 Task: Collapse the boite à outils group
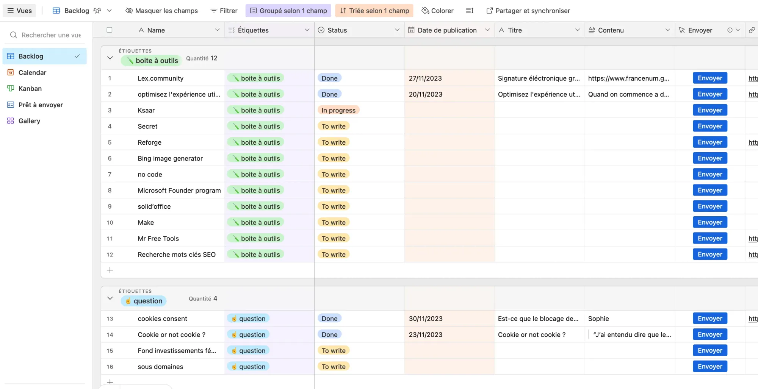coord(110,58)
